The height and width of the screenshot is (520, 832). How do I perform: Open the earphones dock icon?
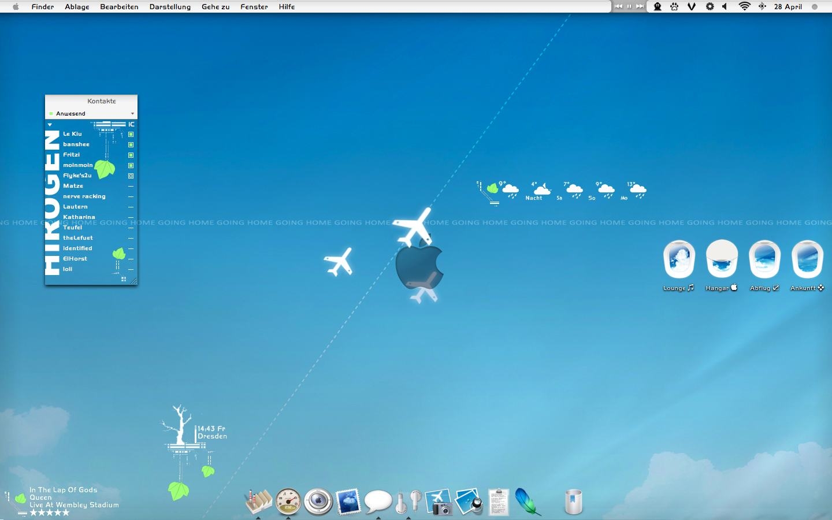click(x=408, y=501)
